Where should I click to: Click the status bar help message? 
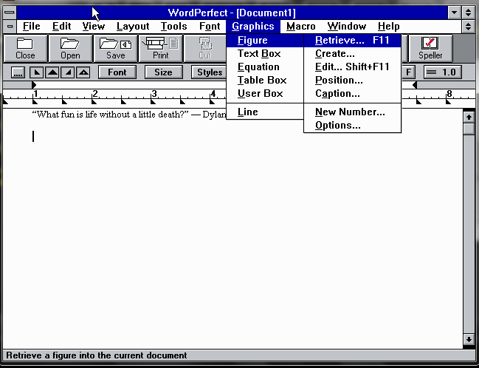tap(97, 355)
